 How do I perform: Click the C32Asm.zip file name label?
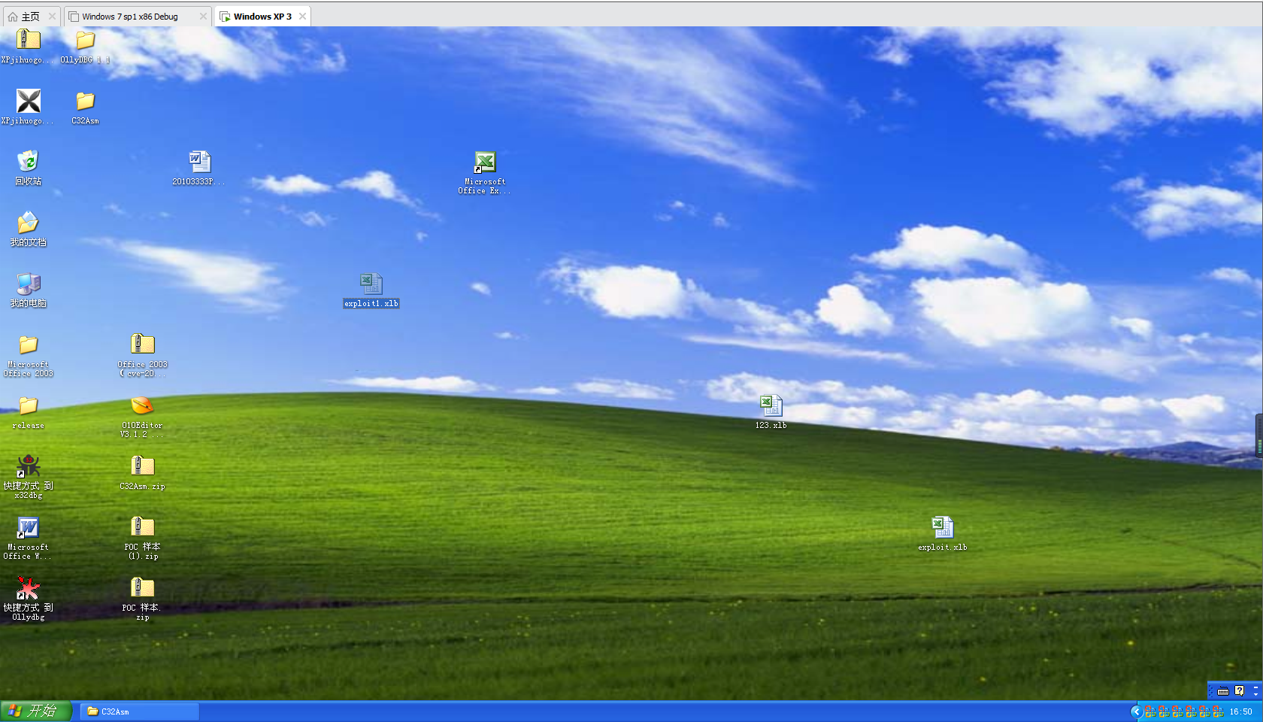pos(142,487)
